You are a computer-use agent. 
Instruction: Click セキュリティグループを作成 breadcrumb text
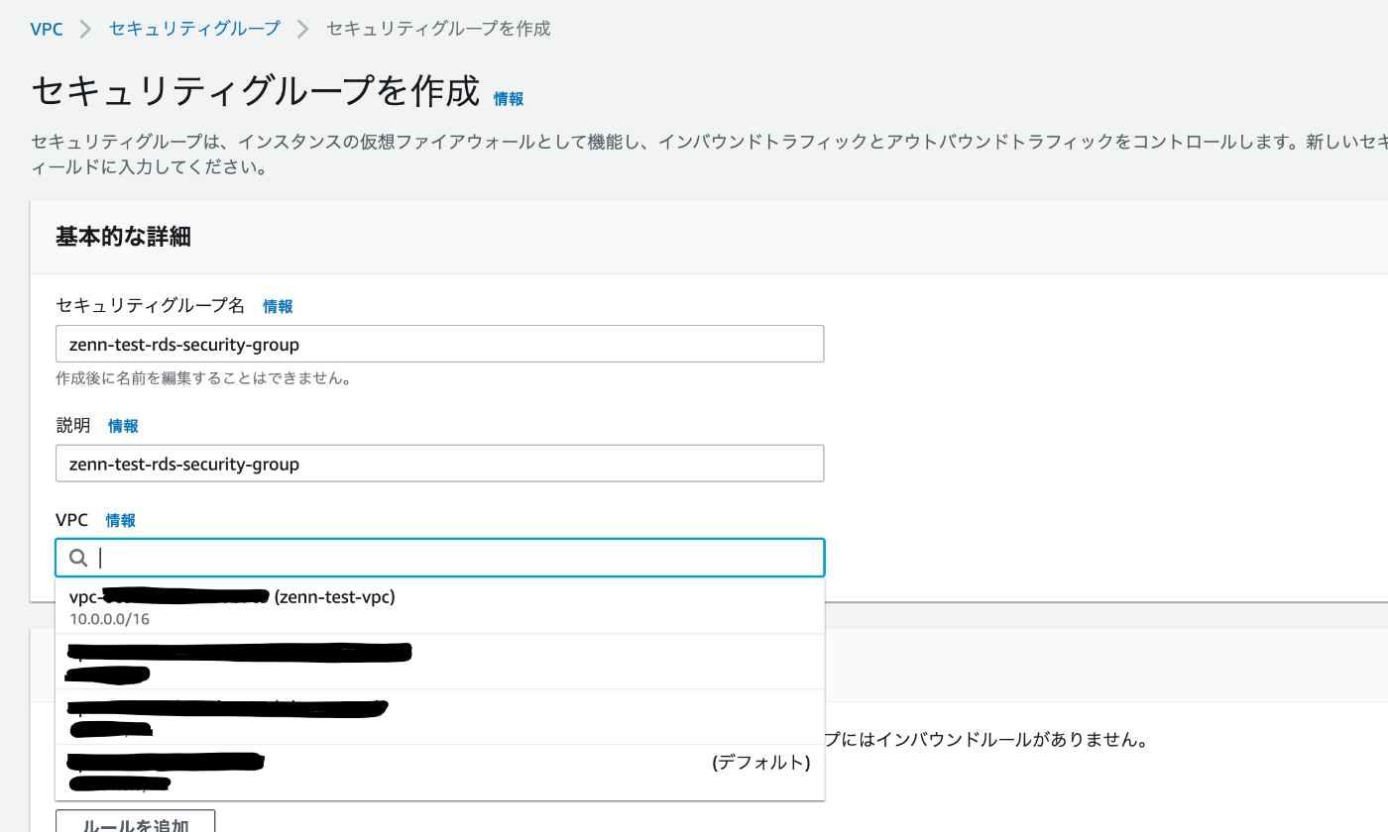[438, 29]
